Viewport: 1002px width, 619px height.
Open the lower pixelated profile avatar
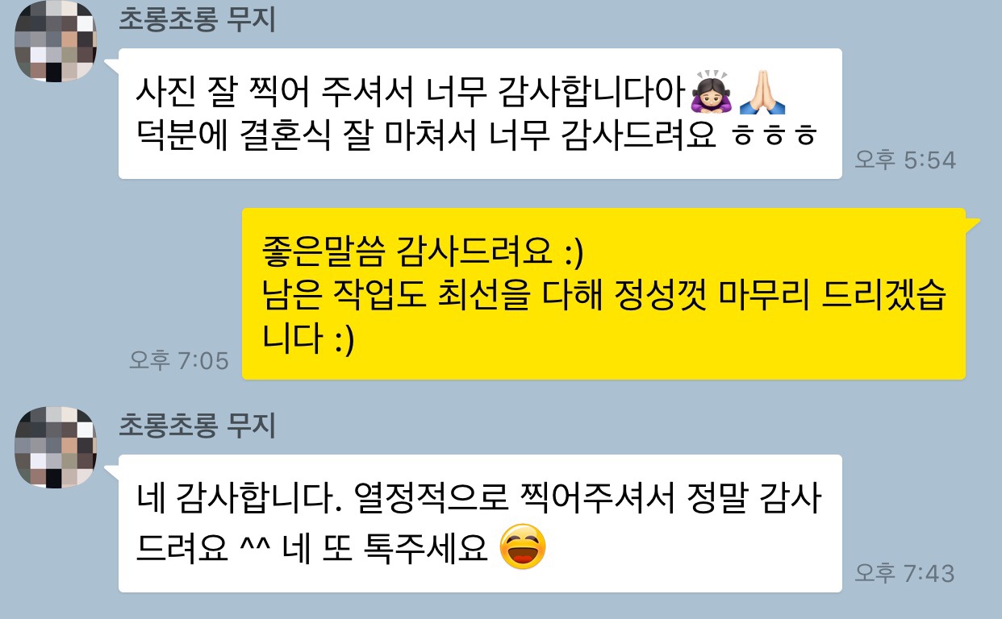click(55, 447)
